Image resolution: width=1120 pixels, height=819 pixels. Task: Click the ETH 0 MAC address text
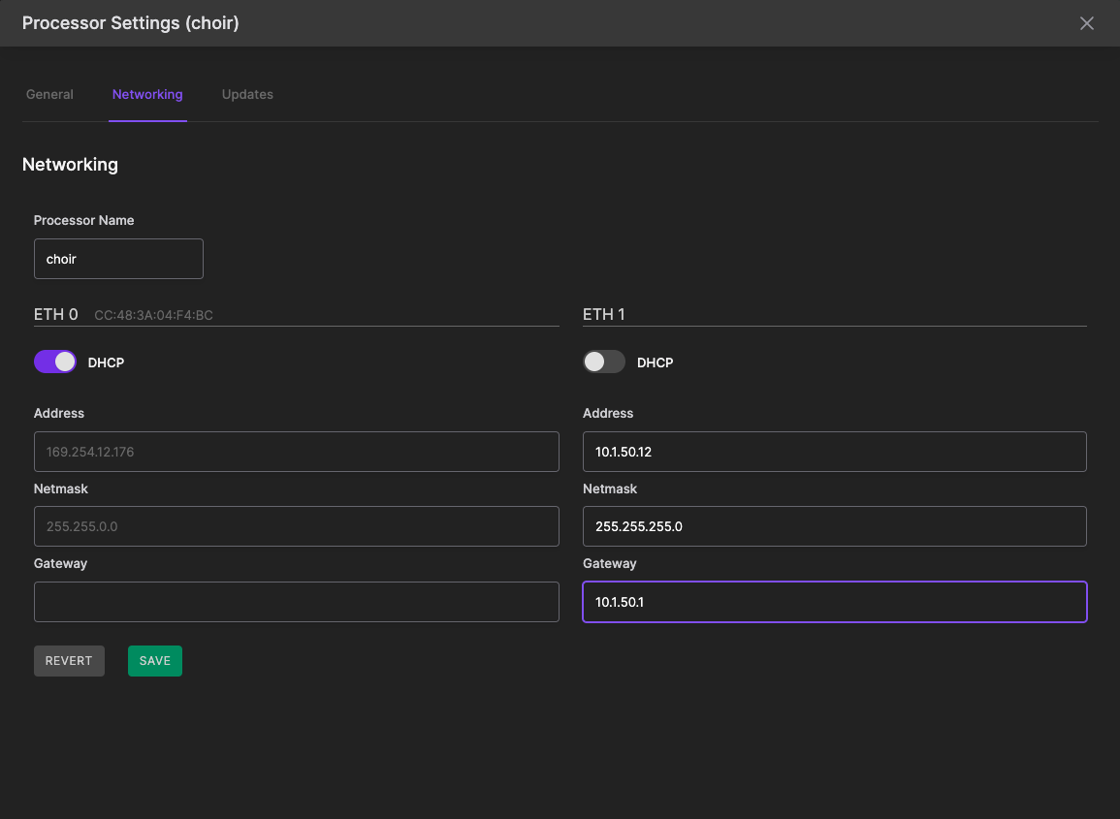click(x=153, y=315)
